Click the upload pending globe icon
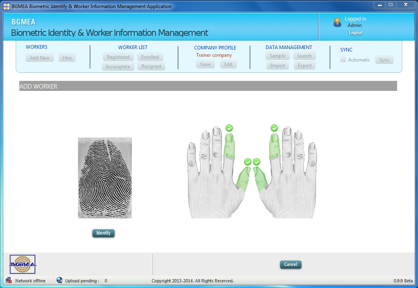 (59, 280)
